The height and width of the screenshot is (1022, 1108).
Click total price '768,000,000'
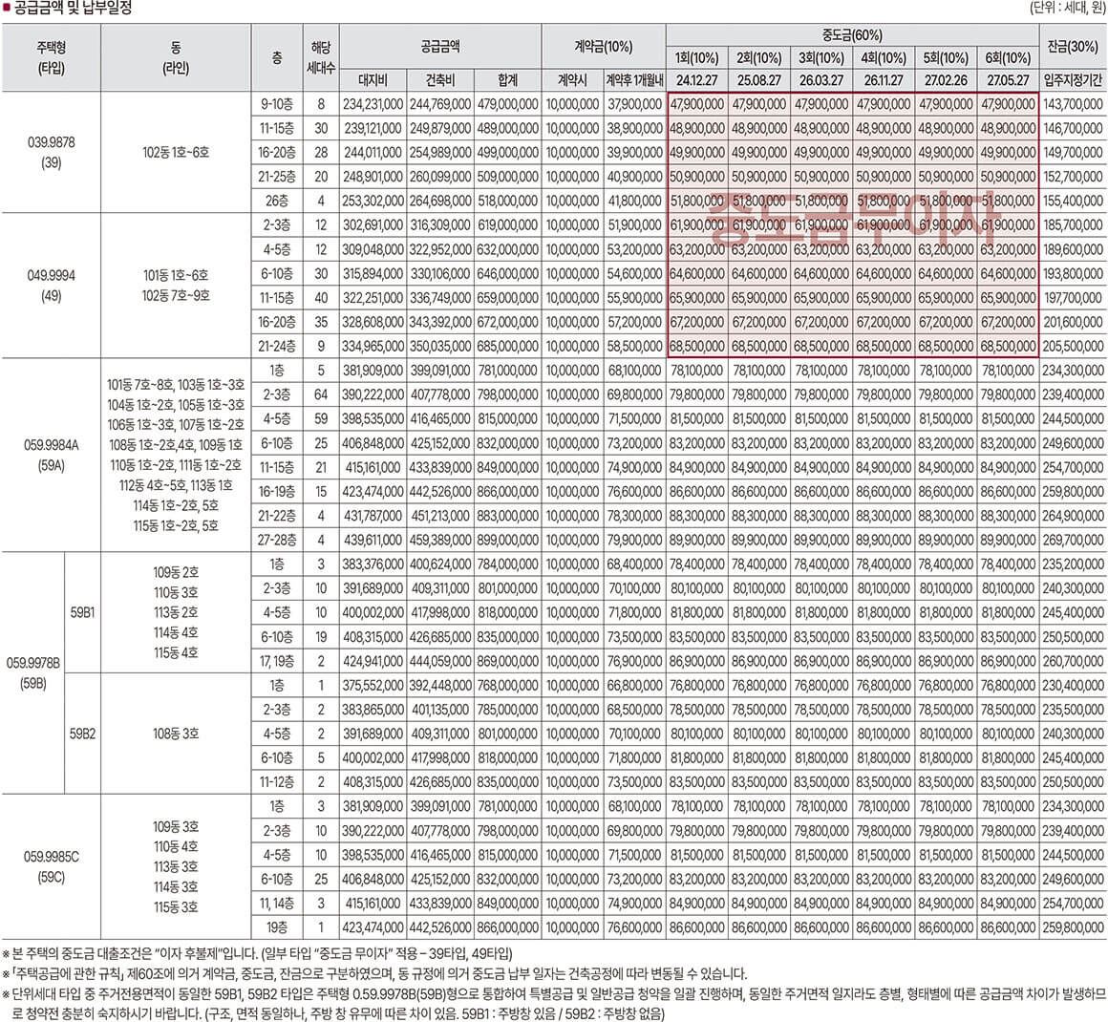pyautogui.click(x=507, y=685)
